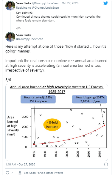112x175 pixels.
Task: Click the Twitter bird logo
Action: click(x=105, y=3)
